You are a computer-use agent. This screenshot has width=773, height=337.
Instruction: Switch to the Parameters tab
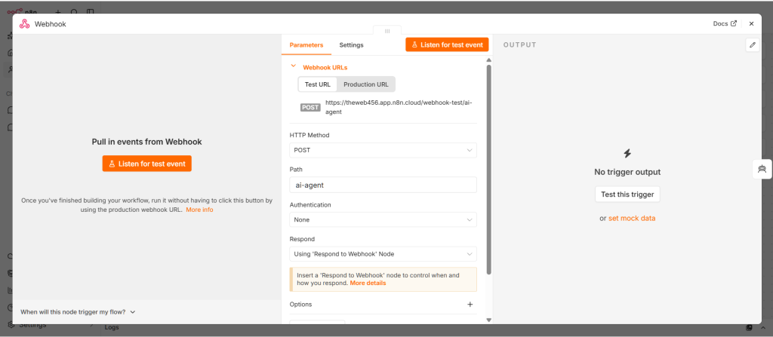(x=306, y=44)
